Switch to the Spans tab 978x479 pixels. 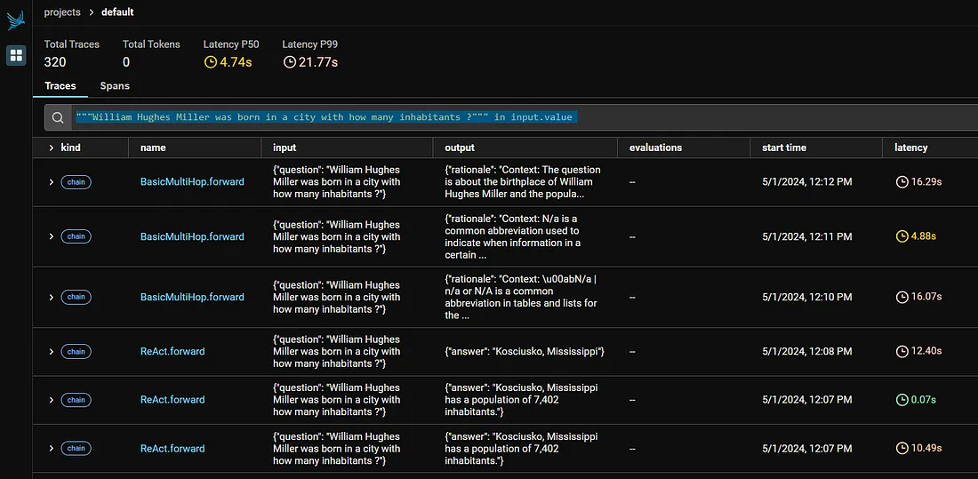(x=115, y=86)
